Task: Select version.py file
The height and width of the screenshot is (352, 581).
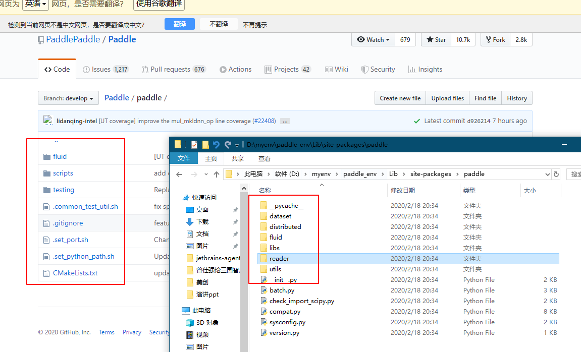Action: (285, 333)
